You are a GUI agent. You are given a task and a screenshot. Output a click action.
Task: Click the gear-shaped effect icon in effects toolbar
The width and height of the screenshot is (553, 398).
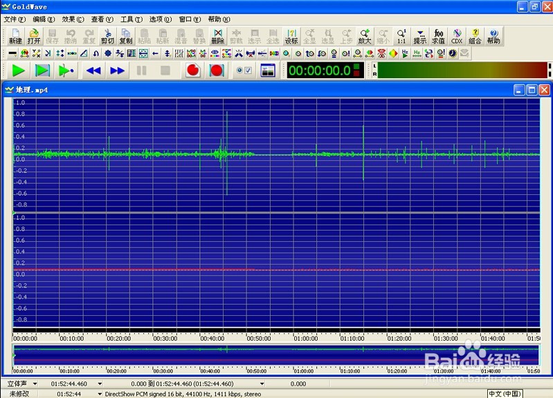(107, 53)
